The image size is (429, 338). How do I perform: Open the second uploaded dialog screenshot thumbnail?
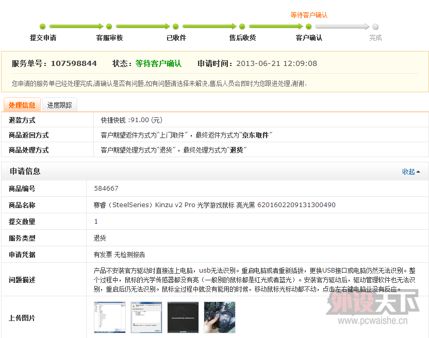[146, 317]
